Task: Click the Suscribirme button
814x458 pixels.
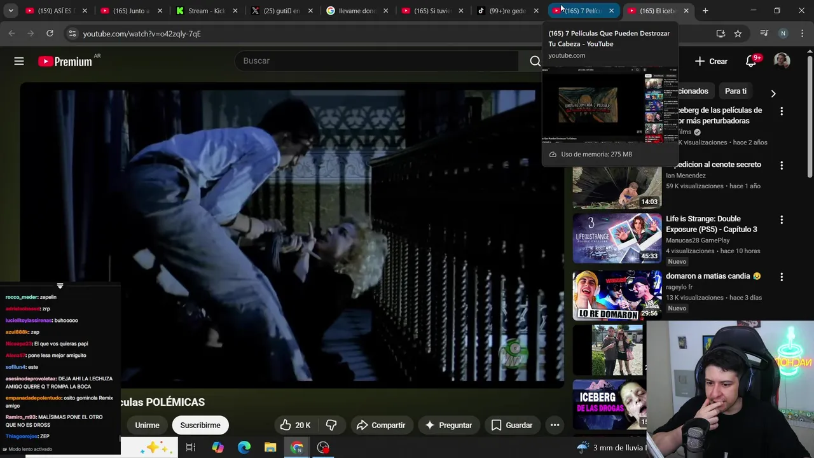Action: [200, 425]
